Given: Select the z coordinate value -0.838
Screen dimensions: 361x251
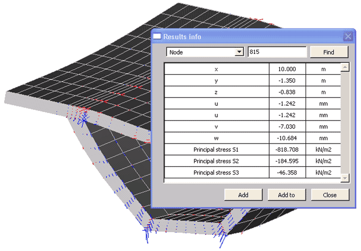Looking at the screenshot, I should (x=287, y=92).
